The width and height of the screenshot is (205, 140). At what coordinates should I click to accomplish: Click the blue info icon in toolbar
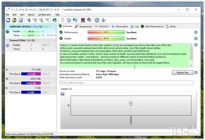click(103, 20)
